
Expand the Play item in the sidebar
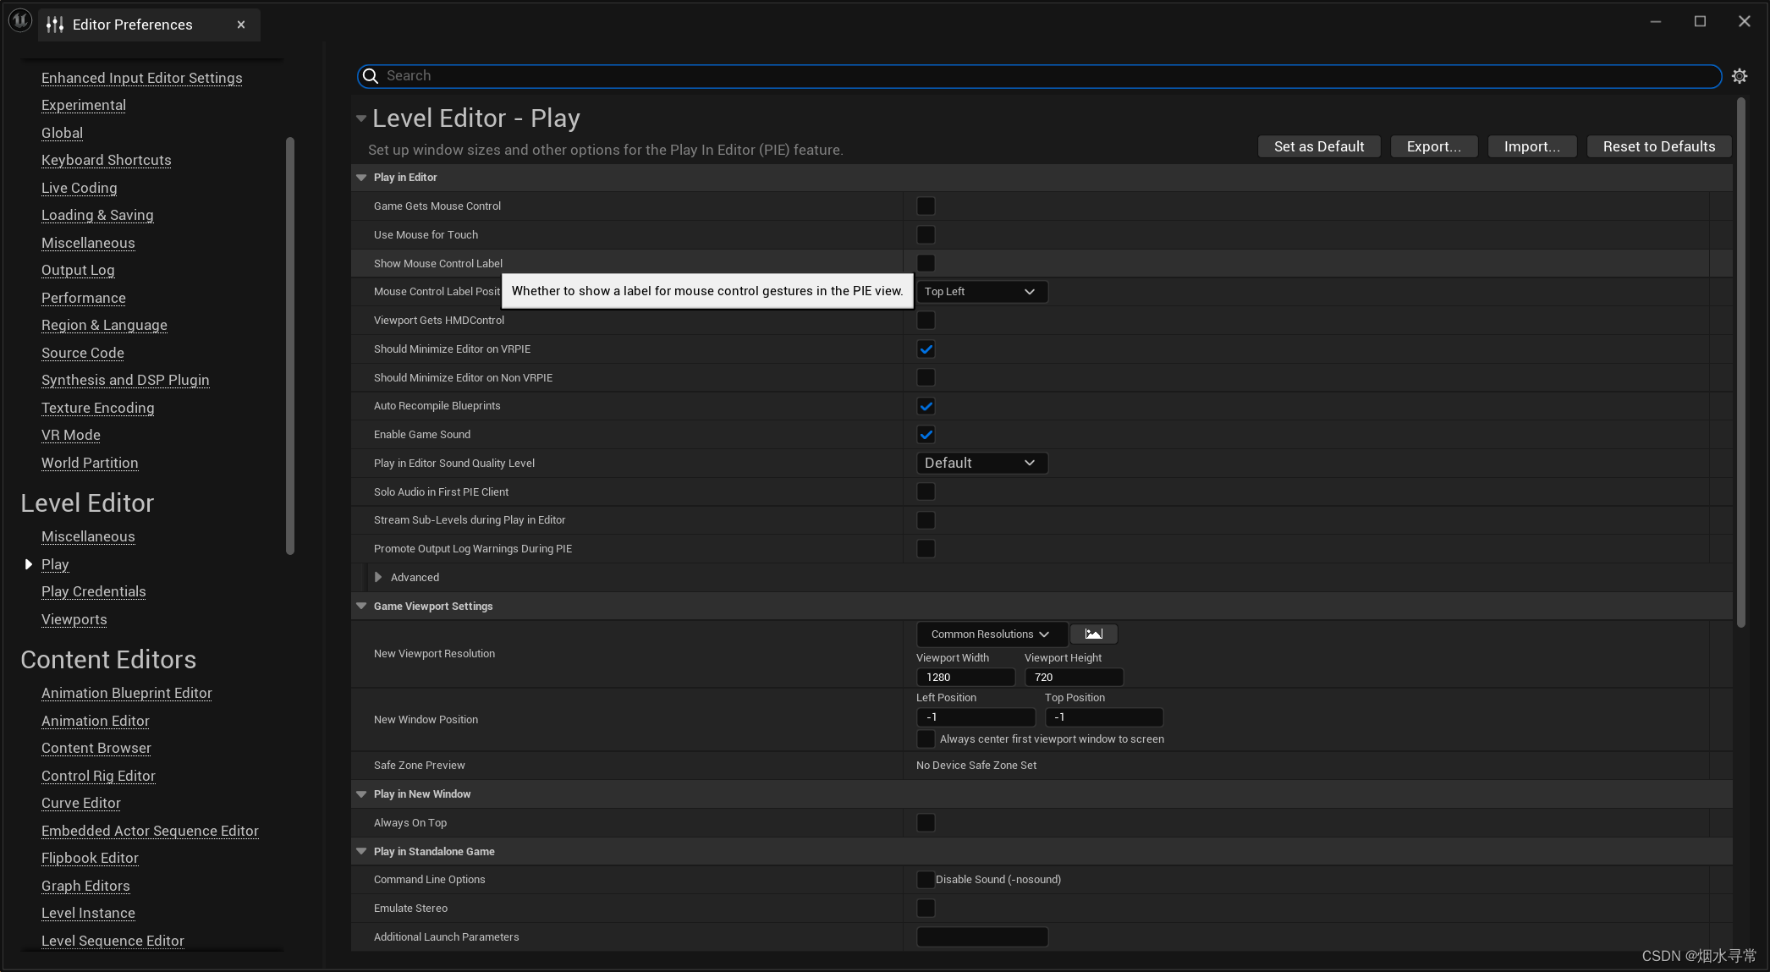coord(28,564)
